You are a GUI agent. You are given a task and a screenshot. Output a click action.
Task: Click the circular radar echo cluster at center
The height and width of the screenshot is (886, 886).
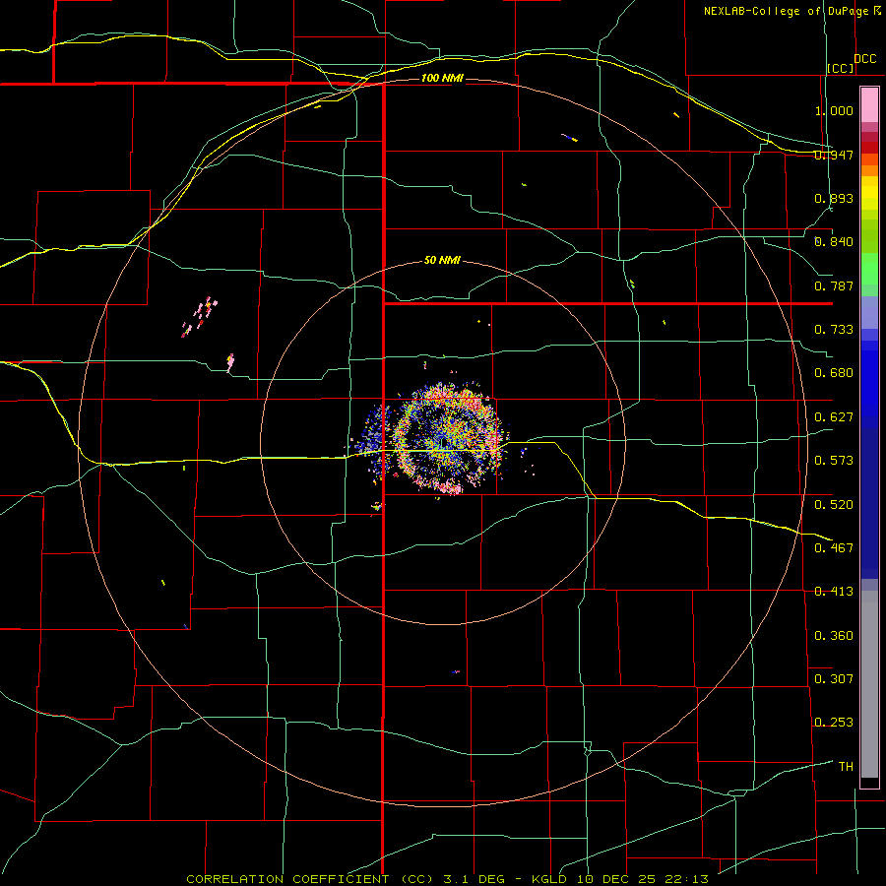click(446, 439)
